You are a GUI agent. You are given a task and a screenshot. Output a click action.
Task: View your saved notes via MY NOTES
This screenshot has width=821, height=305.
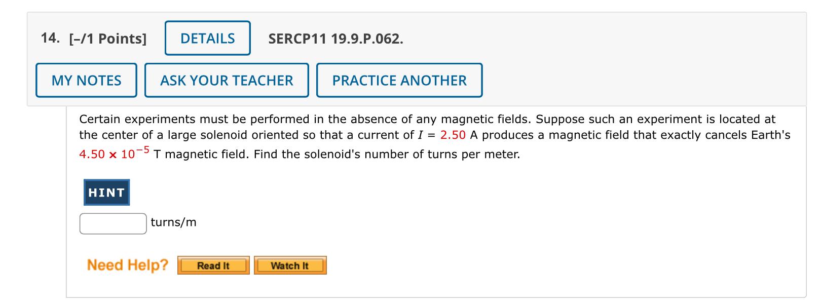point(86,80)
